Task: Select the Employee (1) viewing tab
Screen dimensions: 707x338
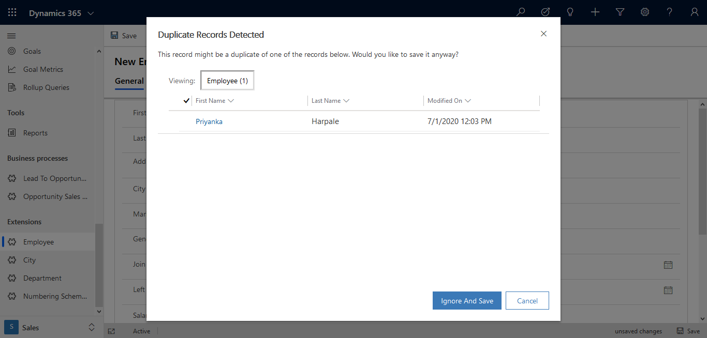Action: tap(227, 80)
